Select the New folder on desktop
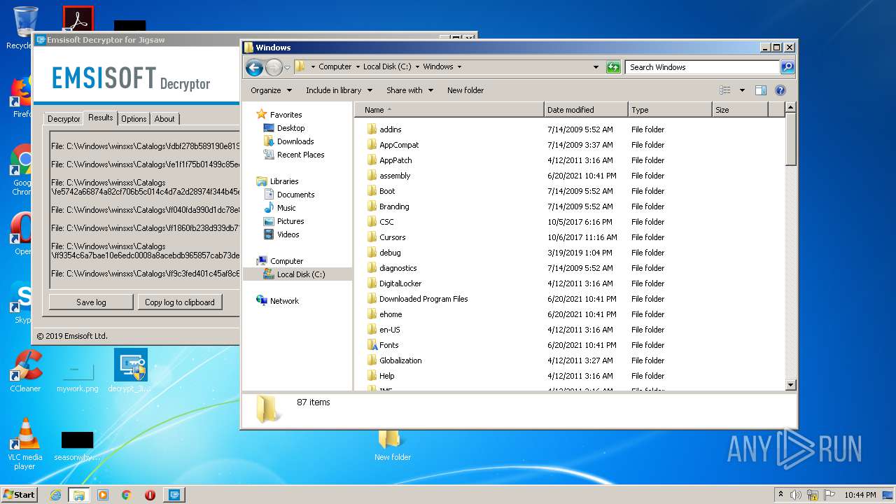 pyautogui.click(x=392, y=445)
